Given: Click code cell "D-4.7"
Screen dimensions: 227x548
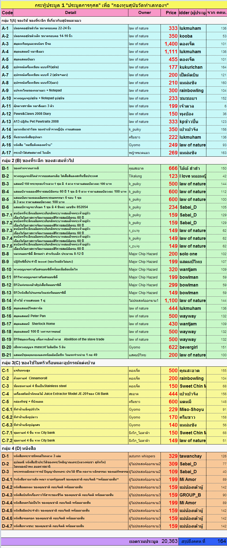Looking at the screenshot, I should (x=7, y=526).
